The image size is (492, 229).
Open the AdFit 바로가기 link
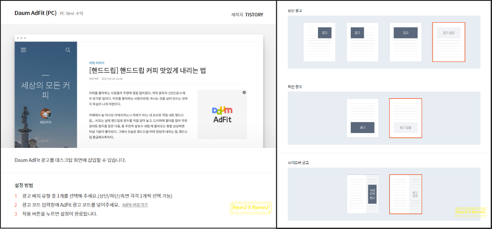pyautogui.click(x=135, y=205)
